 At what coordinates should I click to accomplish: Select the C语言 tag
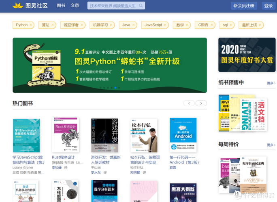tap(203, 25)
